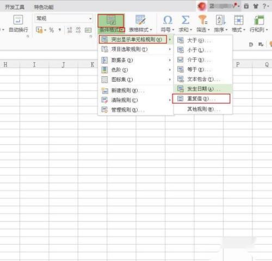Open the 色阶 color scales submenu

136,70
